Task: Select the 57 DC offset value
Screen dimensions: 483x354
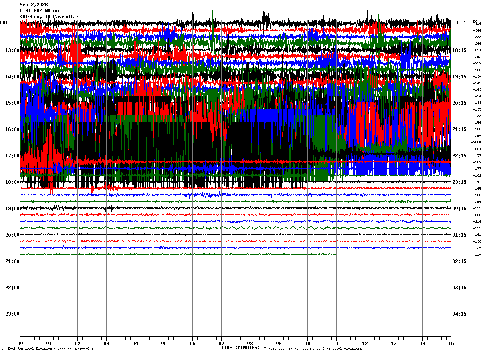Action: 479,155
